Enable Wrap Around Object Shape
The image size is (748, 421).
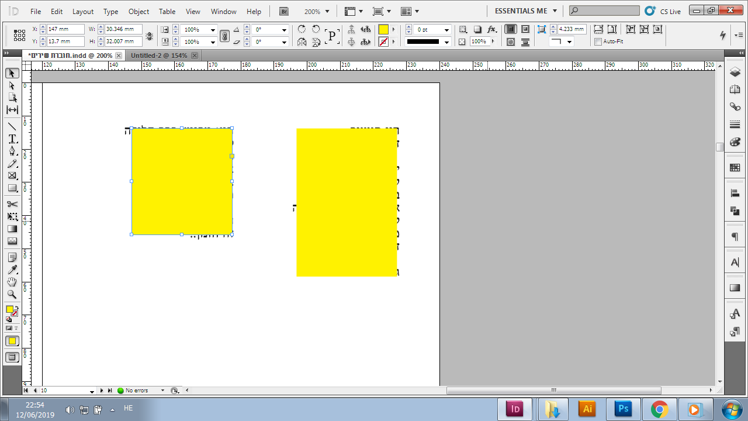(511, 42)
